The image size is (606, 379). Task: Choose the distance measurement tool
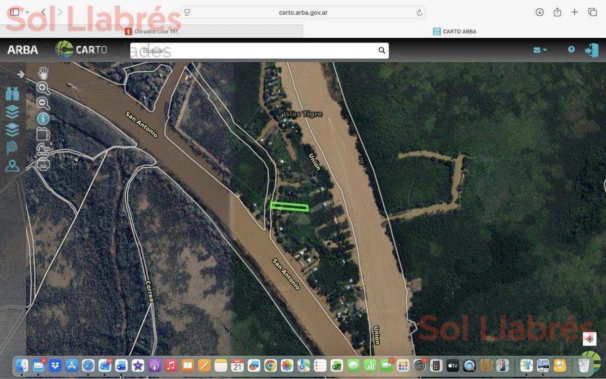(43, 149)
